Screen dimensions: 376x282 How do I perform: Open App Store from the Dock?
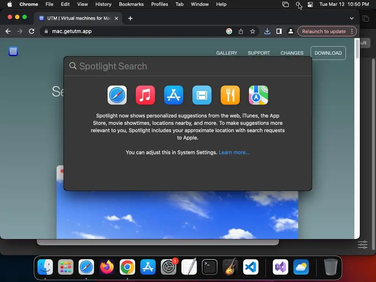coord(148,267)
